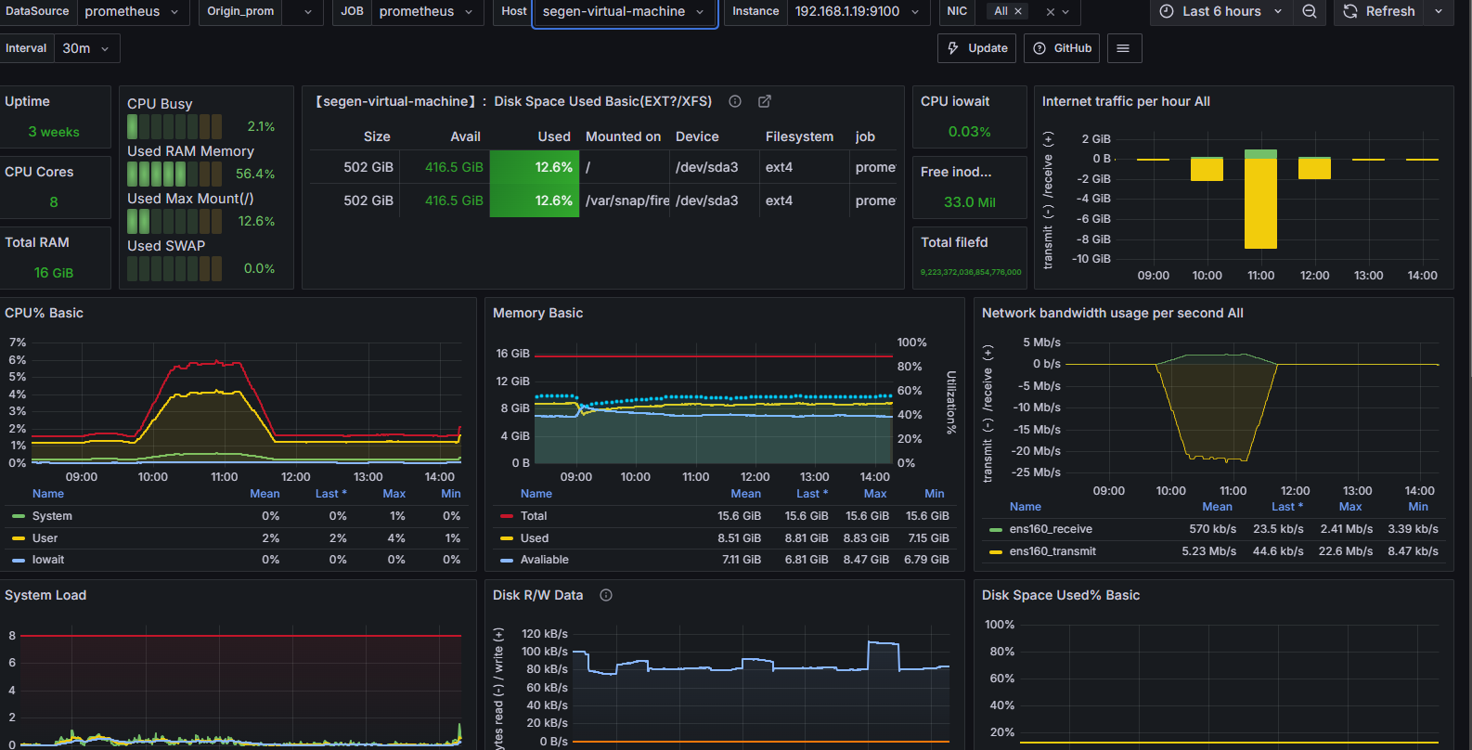Open the dashboard links menu icon

tap(1123, 48)
